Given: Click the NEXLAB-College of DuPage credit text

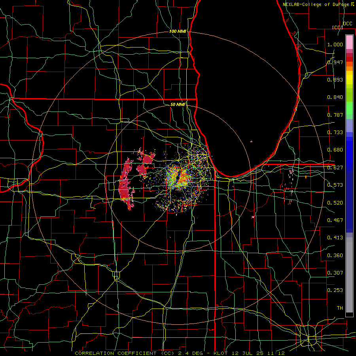Looking at the screenshot, I should pos(317,4).
